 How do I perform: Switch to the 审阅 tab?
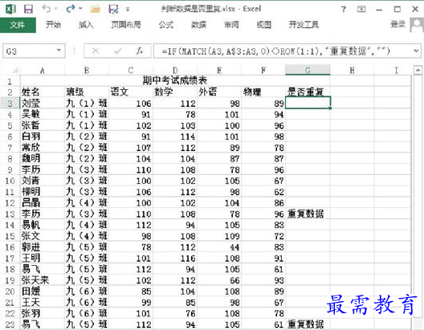231,25
